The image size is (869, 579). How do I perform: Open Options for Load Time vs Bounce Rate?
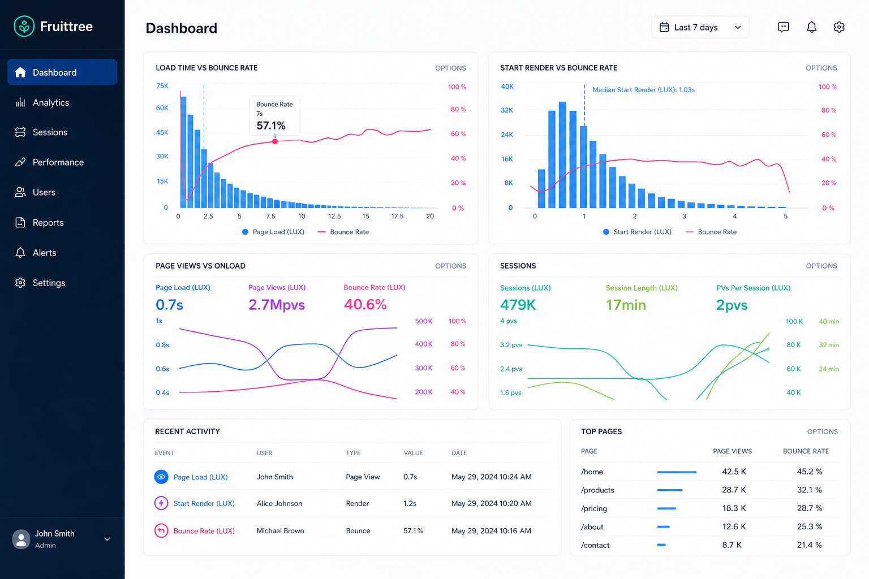(x=450, y=68)
